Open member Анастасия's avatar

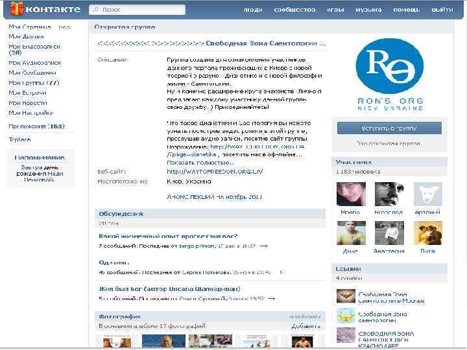[x=389, y=233]
